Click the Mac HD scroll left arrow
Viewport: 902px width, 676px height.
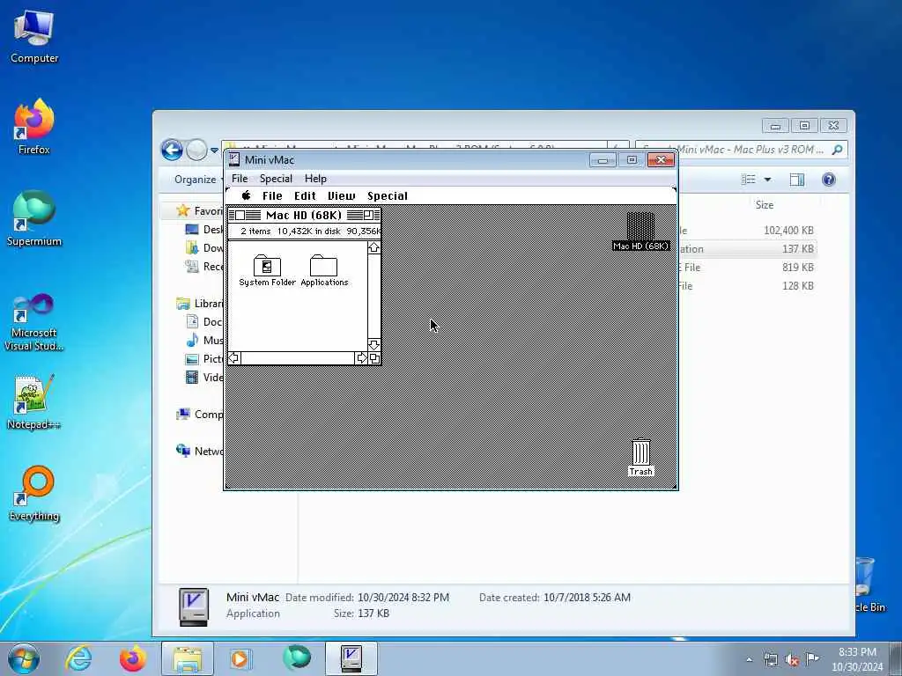pos(234,358)
